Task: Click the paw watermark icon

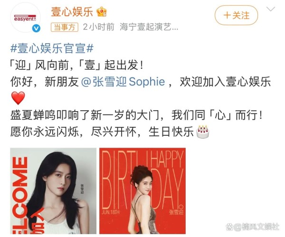Action: [229, 227]
